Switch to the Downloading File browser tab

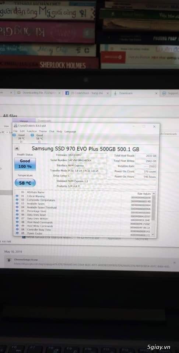coord(39,93)
